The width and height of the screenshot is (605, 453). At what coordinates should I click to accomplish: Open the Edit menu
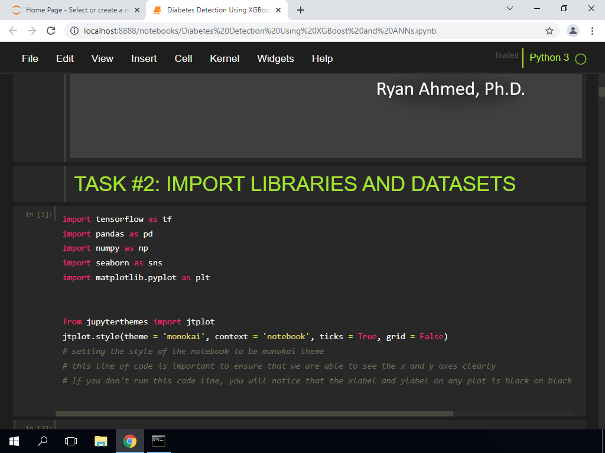pos(65,58)
